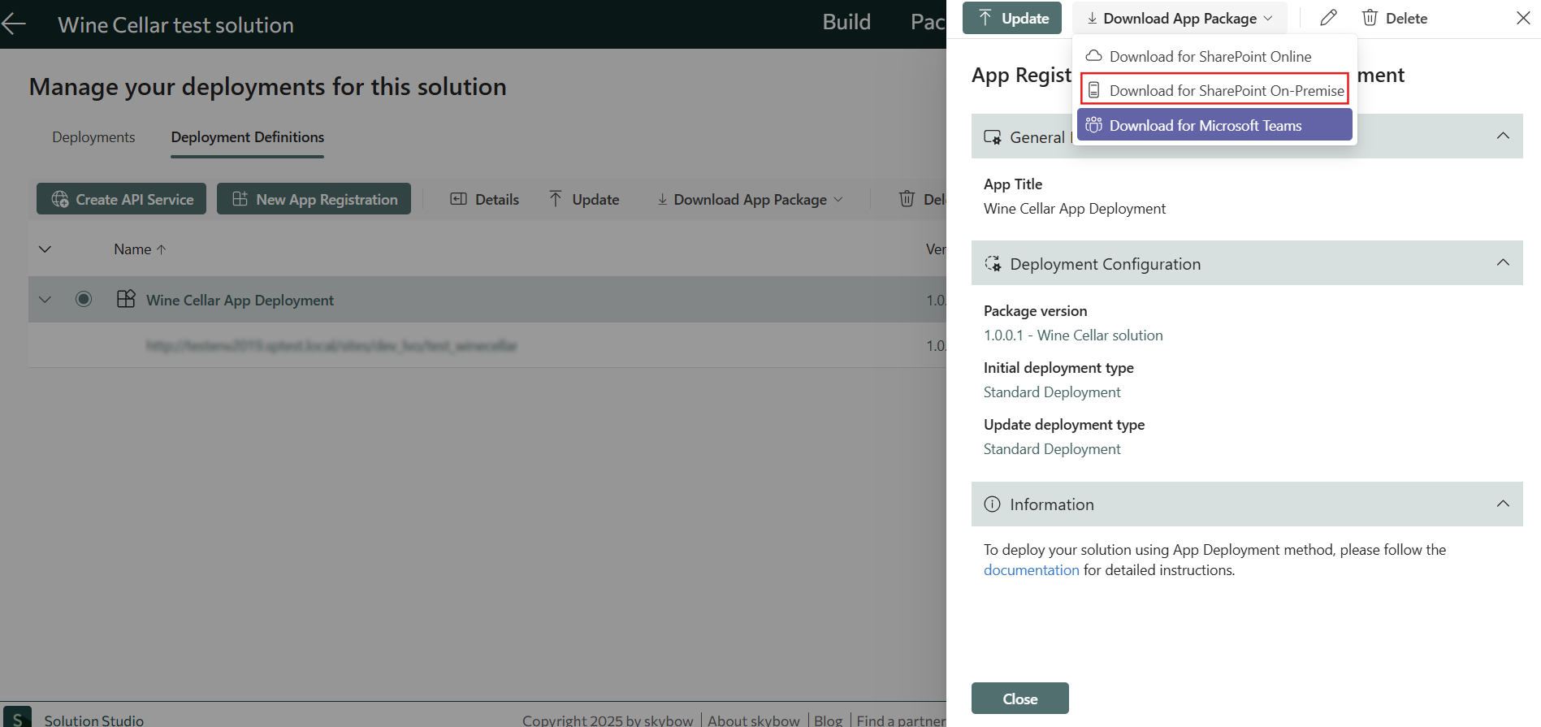Click Delete trash icon in panel
The width and height of the screenshot is (1541, 727).
pos(1370,18)
